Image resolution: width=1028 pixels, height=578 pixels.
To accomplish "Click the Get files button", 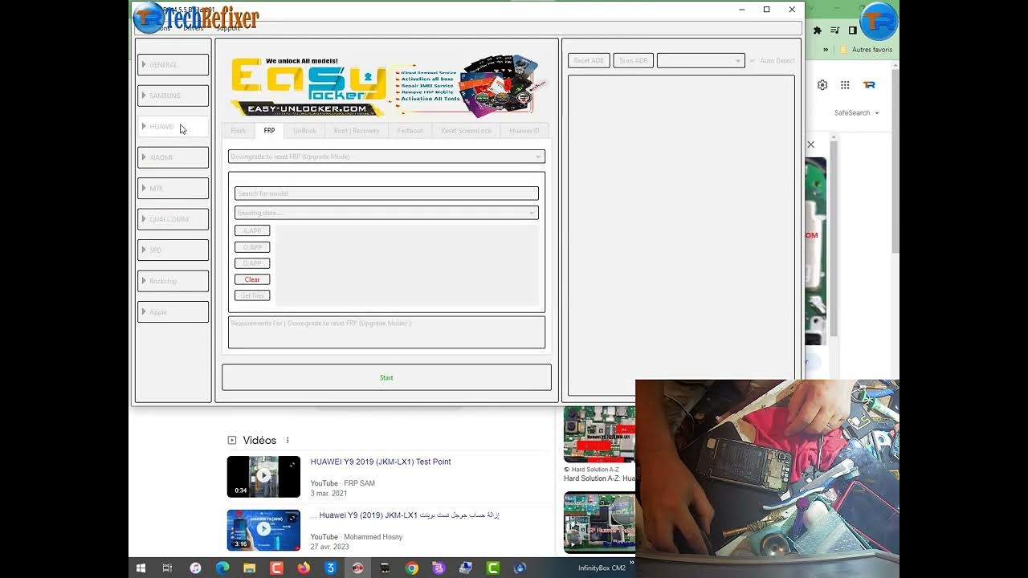I will click(252, 295).
